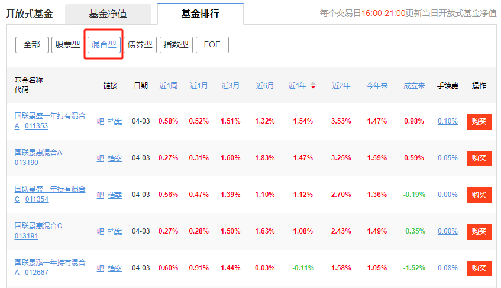Image resolution: width=501 pixels, height=288 pixels.
Task: Open the 0.05% fee link
Action: click(448, 158)
